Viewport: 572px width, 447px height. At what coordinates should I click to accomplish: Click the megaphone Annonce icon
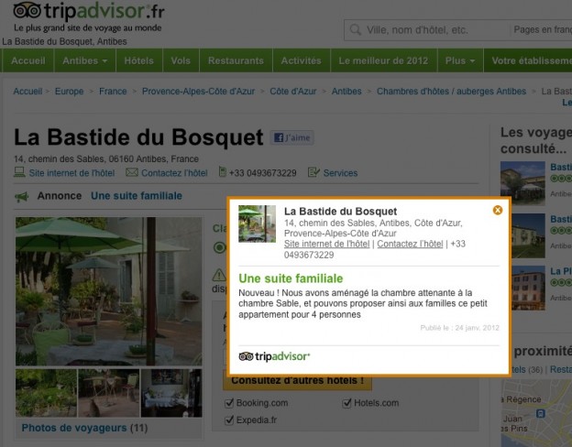[21, 196]
